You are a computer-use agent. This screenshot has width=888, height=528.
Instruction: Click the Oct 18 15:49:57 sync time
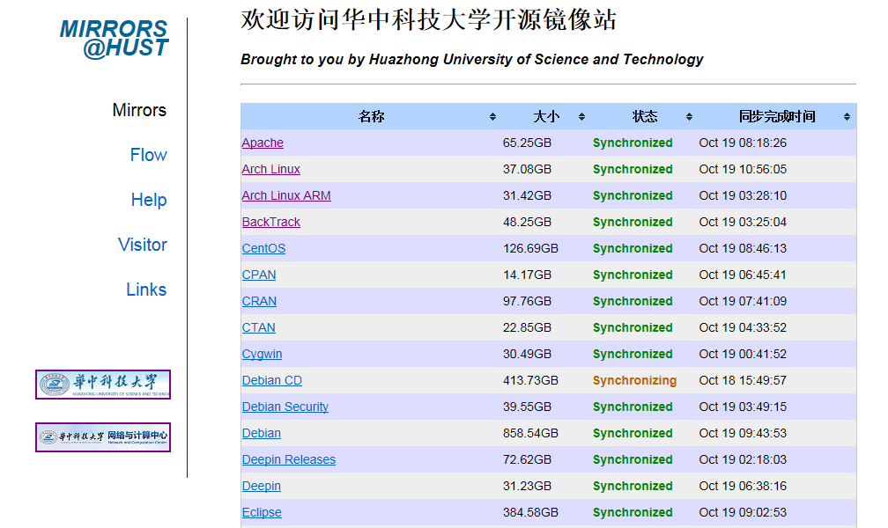coord(743,380)
